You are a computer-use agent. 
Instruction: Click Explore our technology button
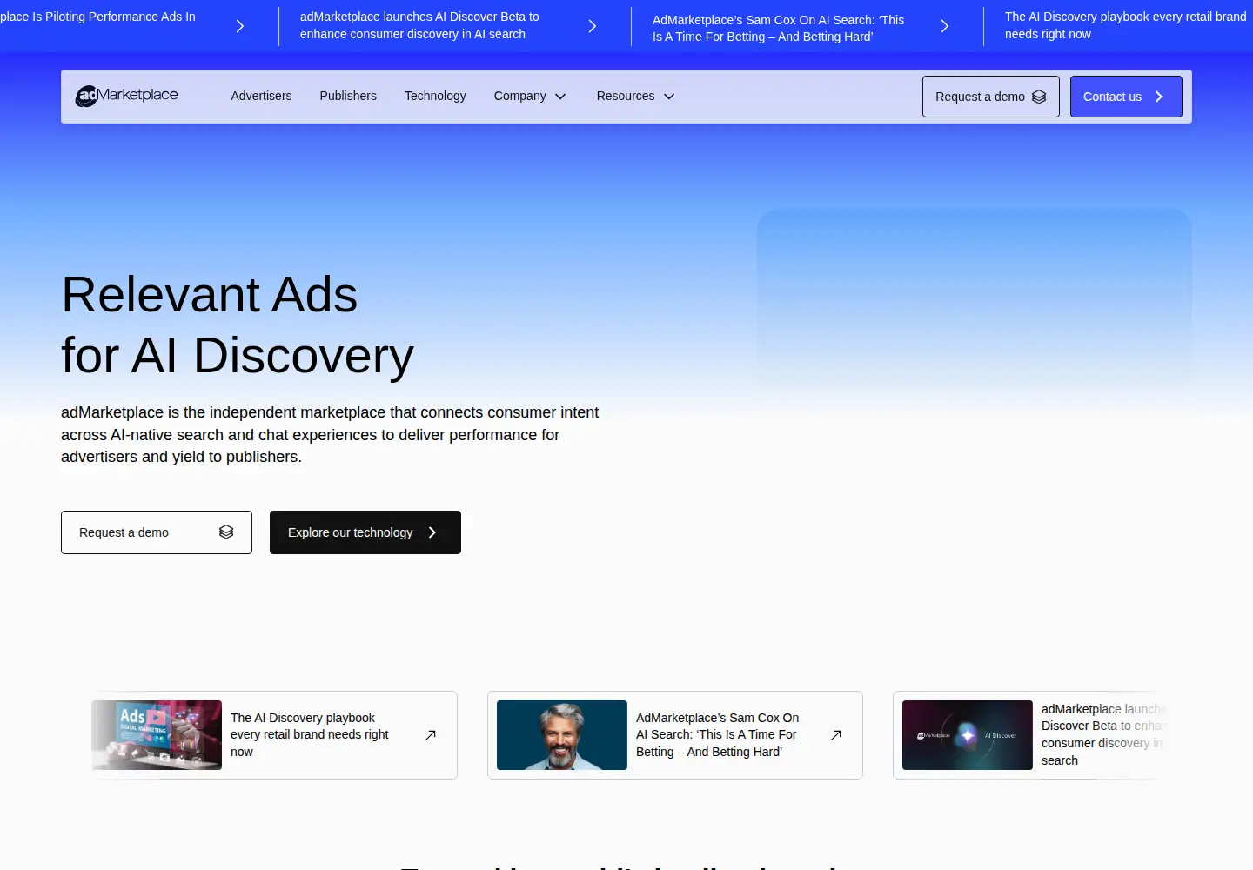tap(365, 532)
